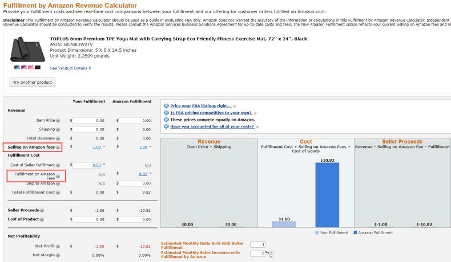Expand arrow after Have you accounted for costs
451x262 pixels.
[257, 127]
